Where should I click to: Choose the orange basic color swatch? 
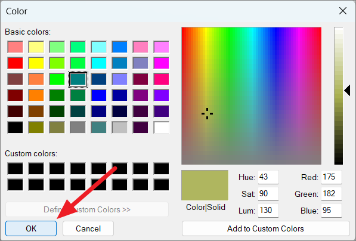(36, 95)
